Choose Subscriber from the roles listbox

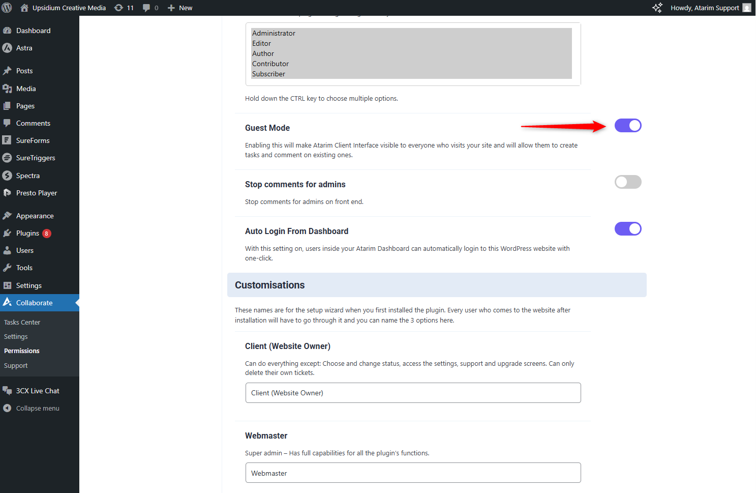point(268,74)
